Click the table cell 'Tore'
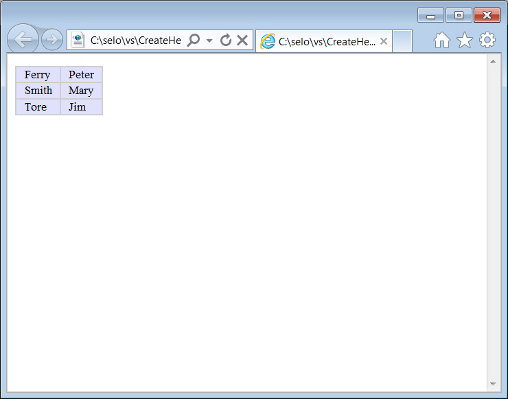Image resolution: width=508 pixels, height=399 pixels. pyautogui.click(x=38, y=107)
